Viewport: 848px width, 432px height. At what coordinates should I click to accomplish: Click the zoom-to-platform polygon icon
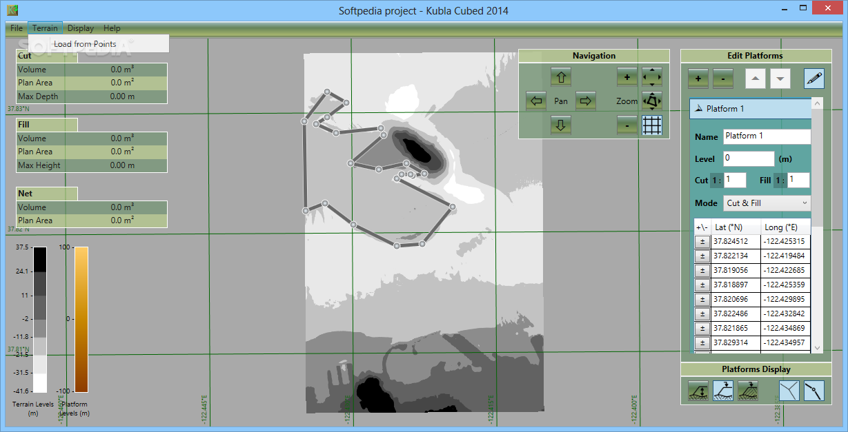(652, 101)
